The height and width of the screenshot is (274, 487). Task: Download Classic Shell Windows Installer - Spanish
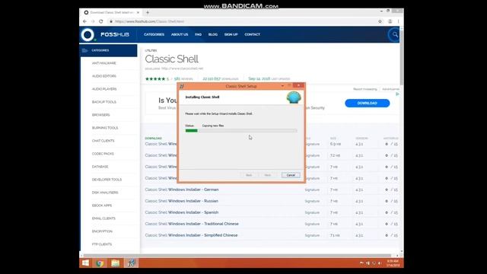click(x=182, y=212)
